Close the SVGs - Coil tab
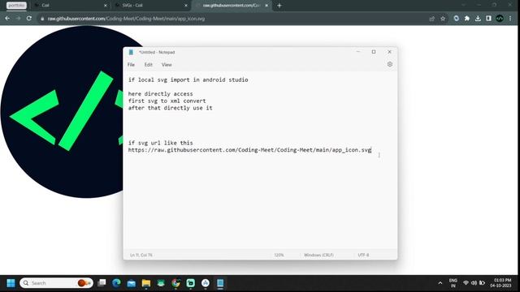The width and height of the screenshot is (520, 292). tap(186, 6)
